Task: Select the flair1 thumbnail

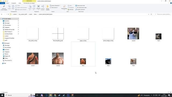Action: (x=83, y=61)
